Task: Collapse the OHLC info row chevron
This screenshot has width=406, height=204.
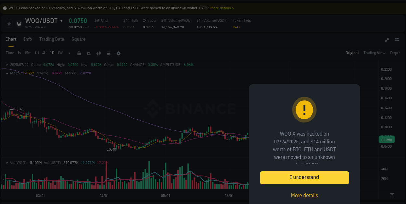Action: 7,65
